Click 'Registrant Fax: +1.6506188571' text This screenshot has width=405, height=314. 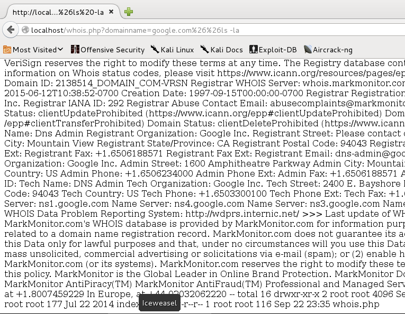(94, 154)
